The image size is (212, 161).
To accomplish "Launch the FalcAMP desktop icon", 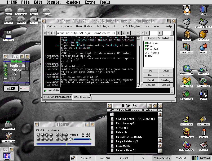I will point(203,120).
